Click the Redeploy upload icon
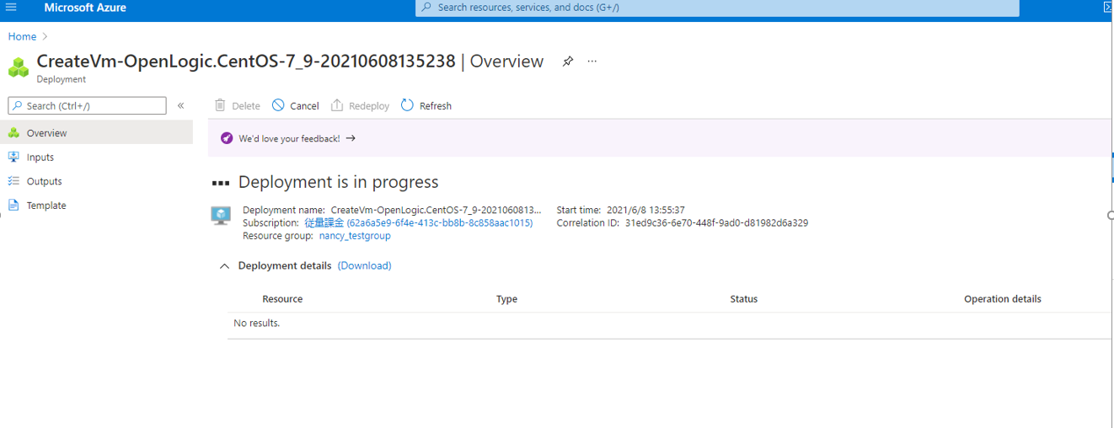This screenshot has height=428, width=1114. (337, 105)
